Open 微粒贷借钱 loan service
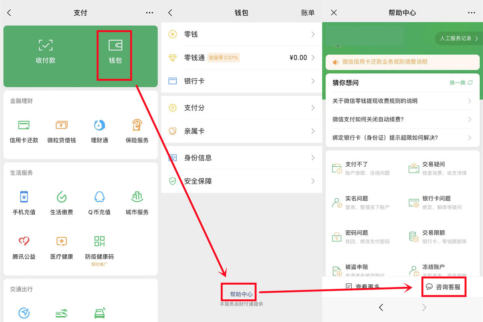Viewport: 483px width, 322px height. click(x=62, y=131)
